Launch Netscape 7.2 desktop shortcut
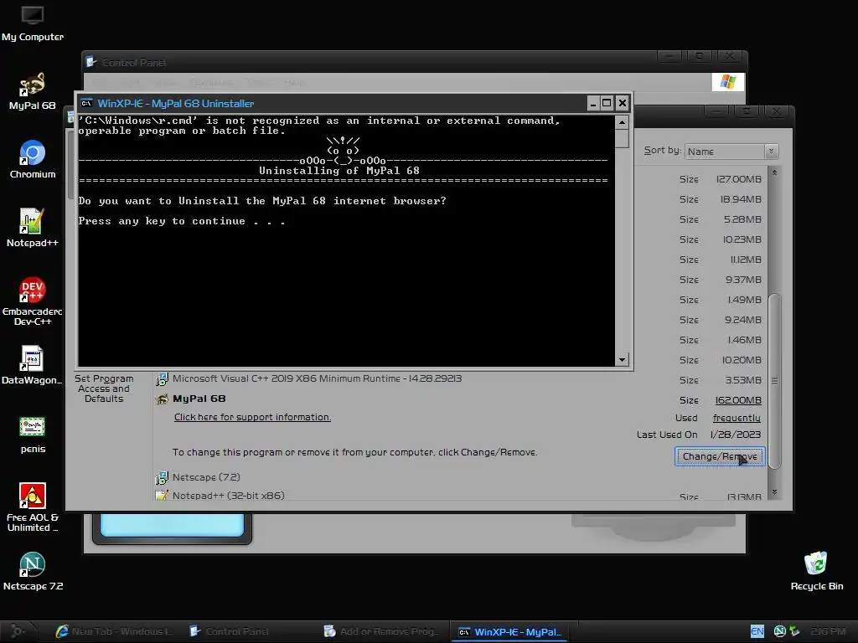858x643 pixels. pyautogui.click(x=33, y=572)
